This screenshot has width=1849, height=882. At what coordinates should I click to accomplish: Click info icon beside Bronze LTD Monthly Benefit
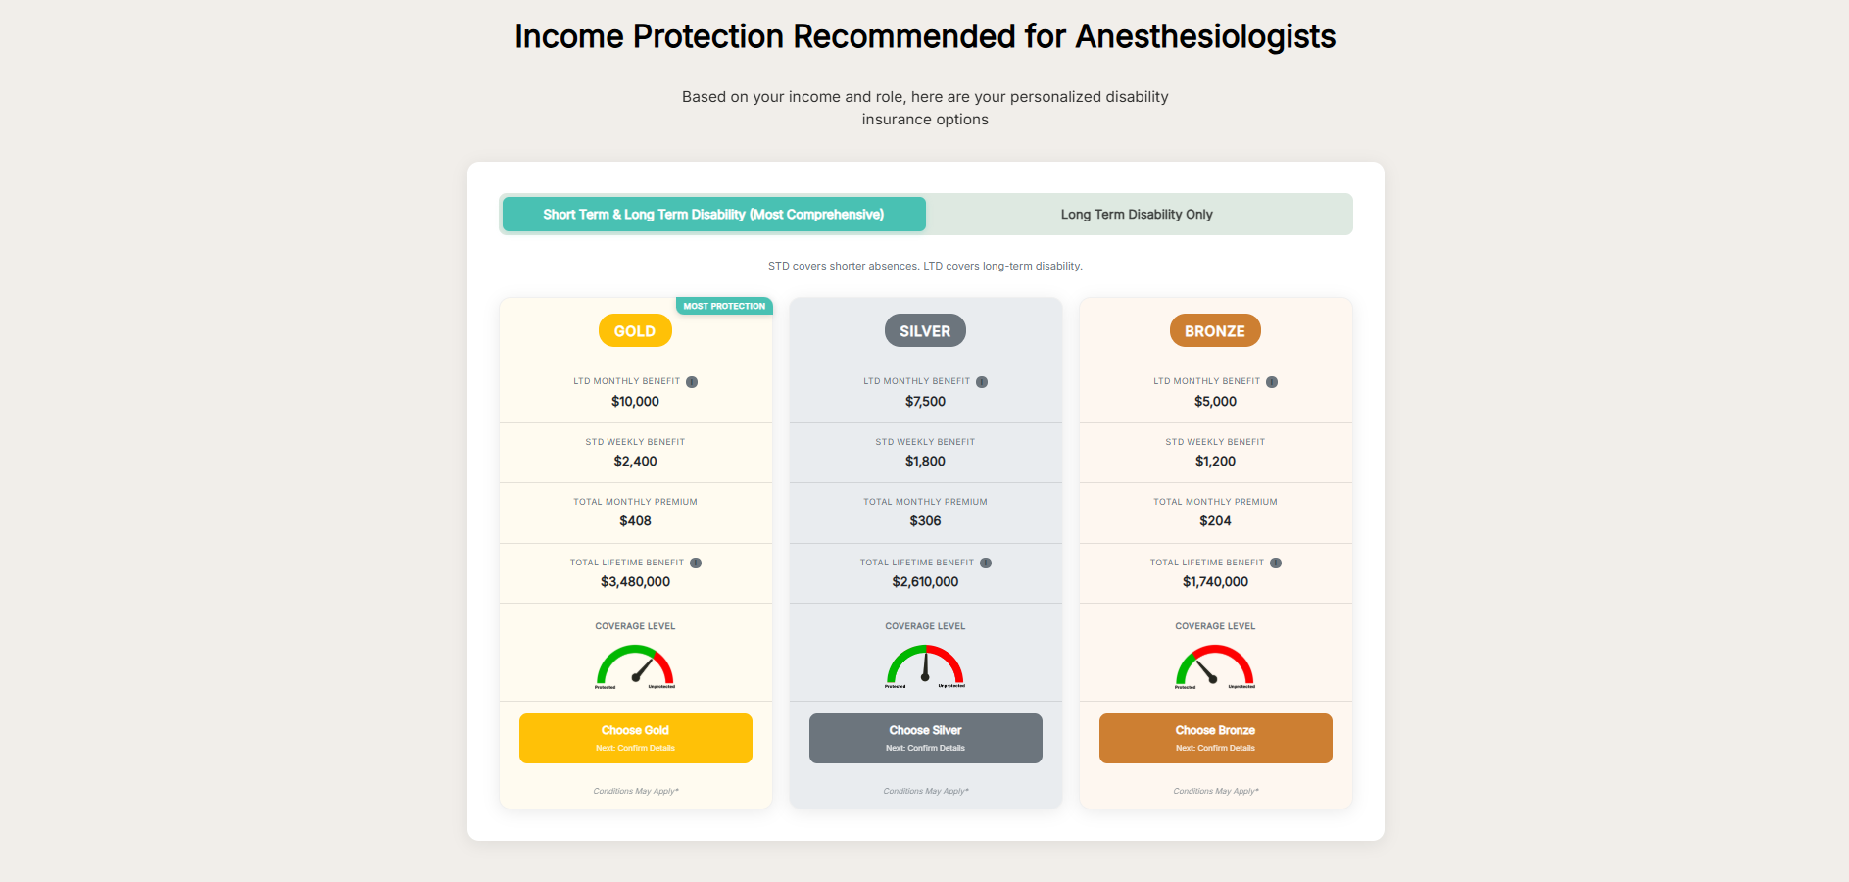(x=1272, y=382)
